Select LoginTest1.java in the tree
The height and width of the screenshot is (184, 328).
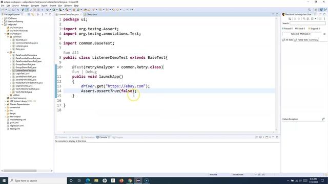pos(23,74)
